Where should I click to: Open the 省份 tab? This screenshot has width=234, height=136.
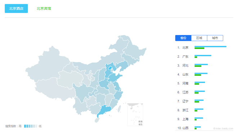click(183, 38)
